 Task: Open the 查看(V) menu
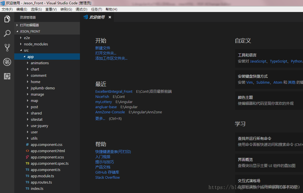pos(51,9)
